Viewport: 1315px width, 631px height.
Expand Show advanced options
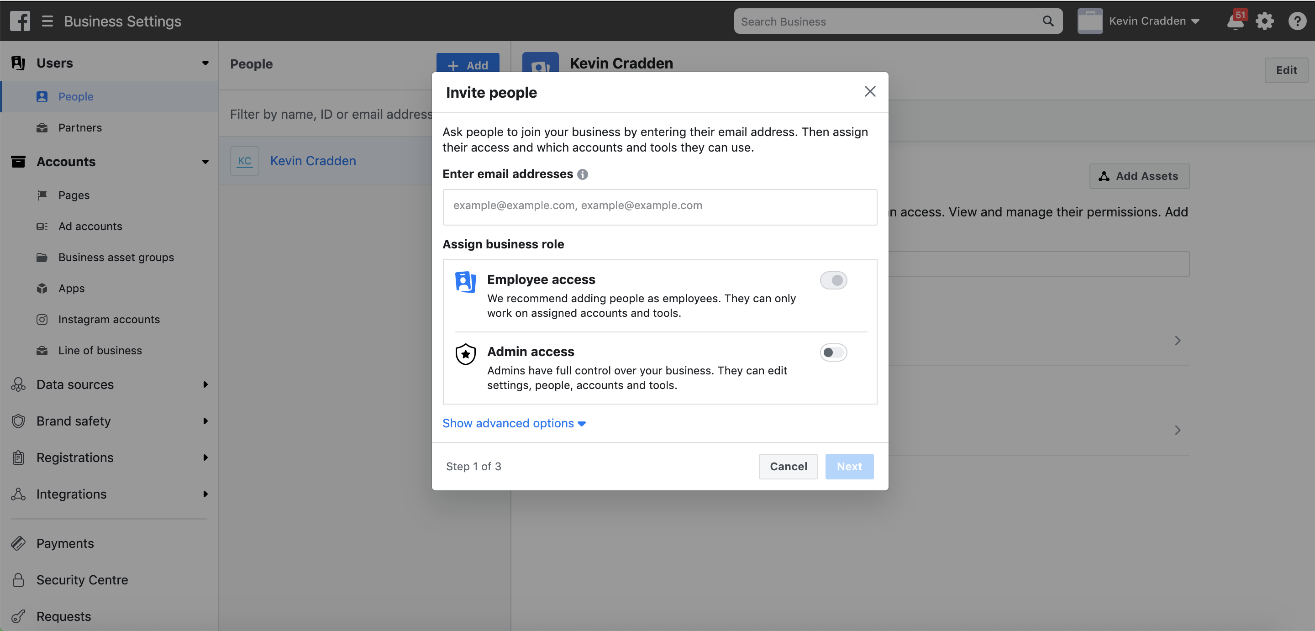point(514,423)
